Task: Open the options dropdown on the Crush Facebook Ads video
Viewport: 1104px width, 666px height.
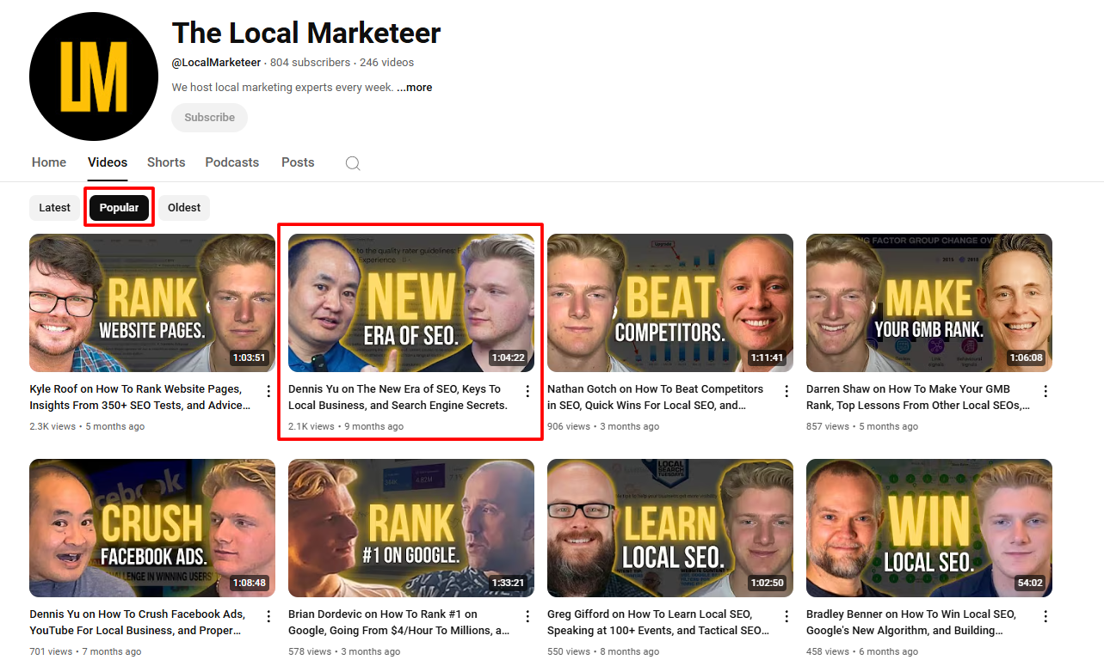Action: [268, 616]
